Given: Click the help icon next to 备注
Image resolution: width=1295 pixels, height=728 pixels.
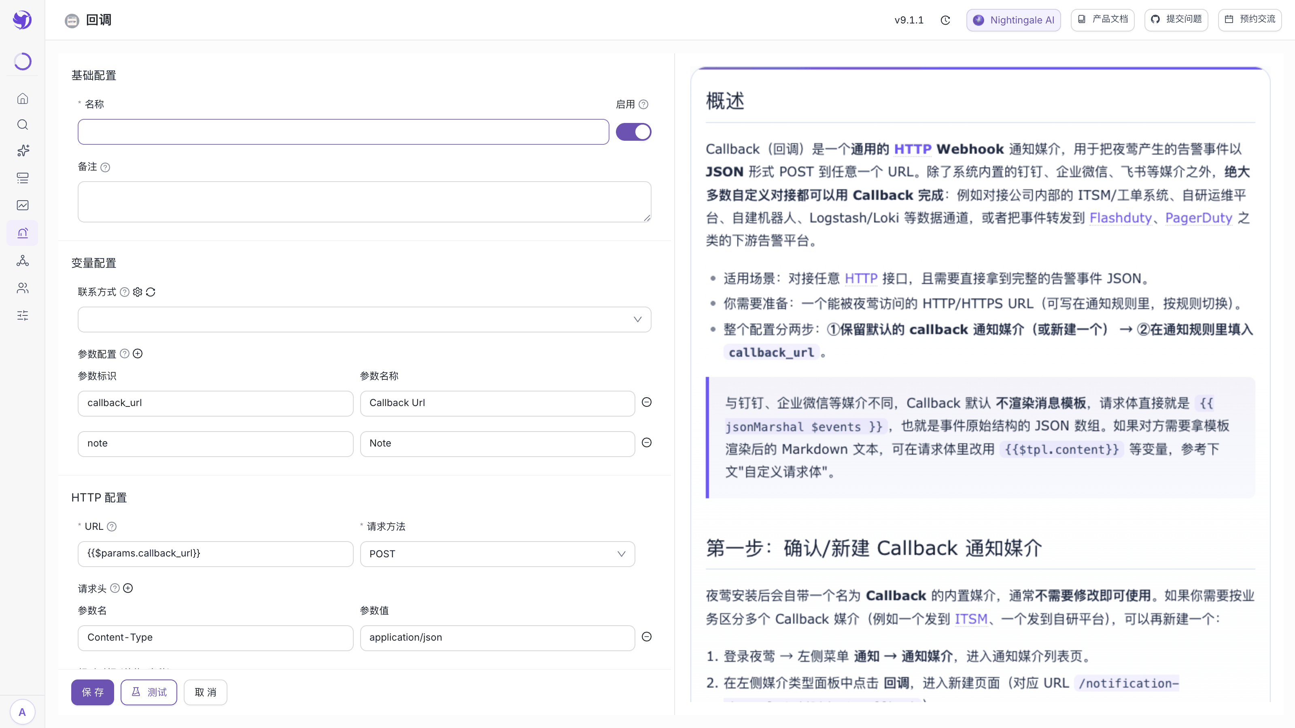Looking at the screenshot, I should [105, 167].
